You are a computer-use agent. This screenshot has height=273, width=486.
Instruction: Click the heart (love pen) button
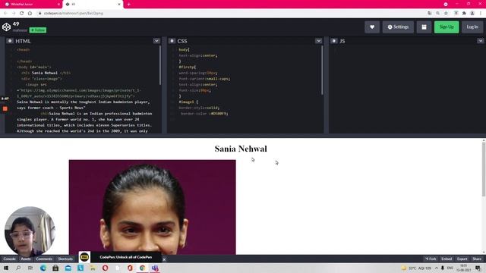pyautogui.click(x=372, y=27)
